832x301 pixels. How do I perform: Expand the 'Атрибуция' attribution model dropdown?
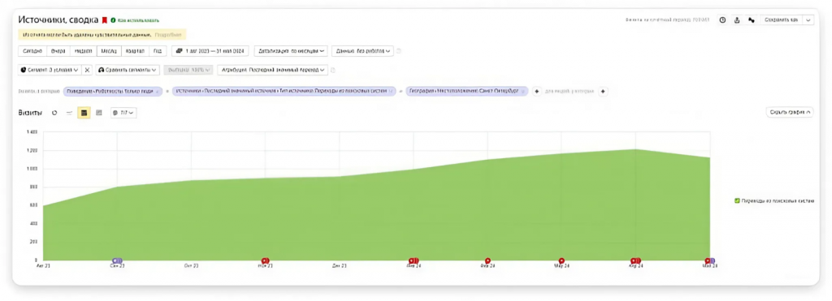coord(272,70)
